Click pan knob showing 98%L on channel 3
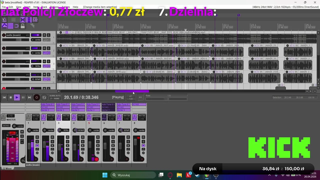Image resolution: width=320 pixels, height=180 pixels. (60, 130)
